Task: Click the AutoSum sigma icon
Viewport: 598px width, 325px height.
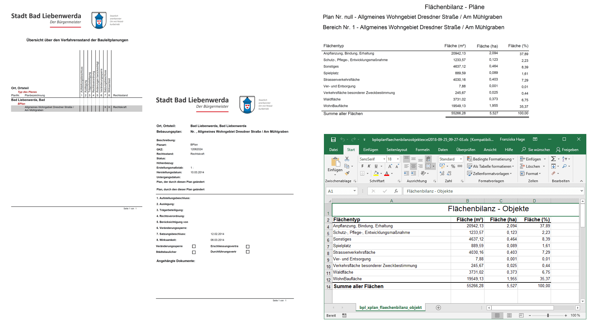Action: [x=554, y=159]
